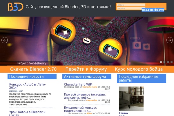
Task: Select the second slide indicator dot
Action: click(164, 62)
